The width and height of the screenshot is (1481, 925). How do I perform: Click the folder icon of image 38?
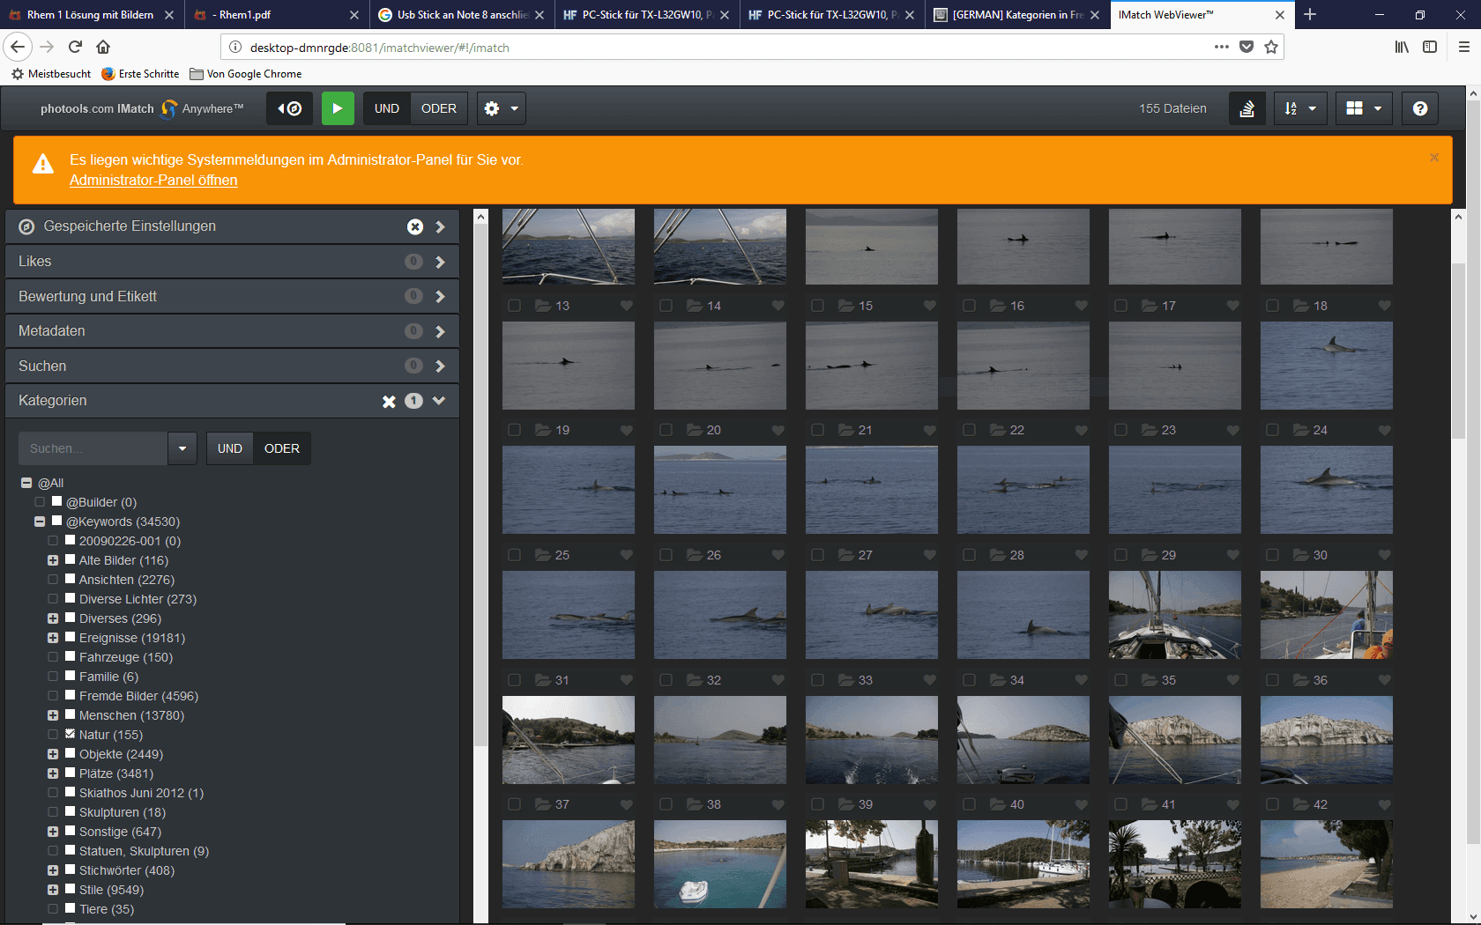pos(695,804)
